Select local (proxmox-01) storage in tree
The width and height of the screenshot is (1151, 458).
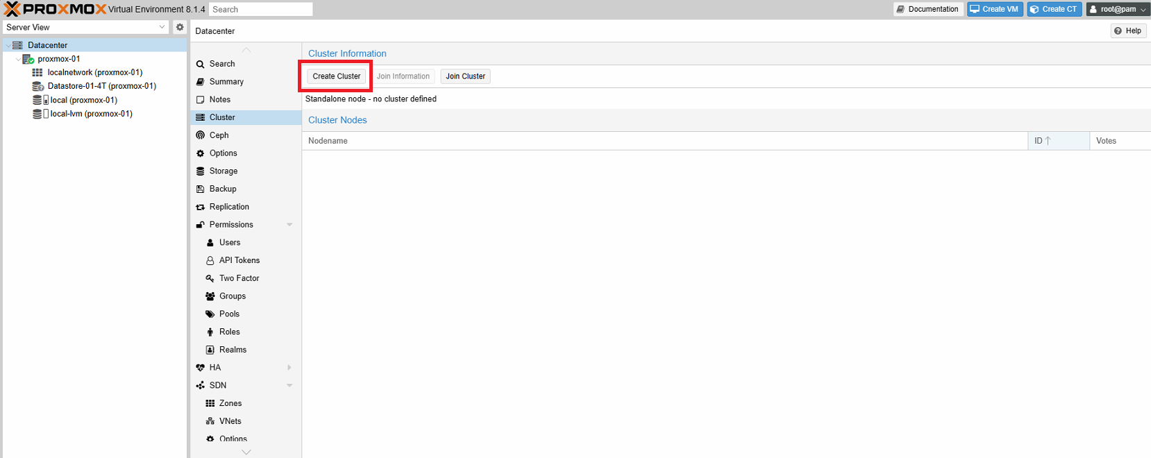pos(83,100)
